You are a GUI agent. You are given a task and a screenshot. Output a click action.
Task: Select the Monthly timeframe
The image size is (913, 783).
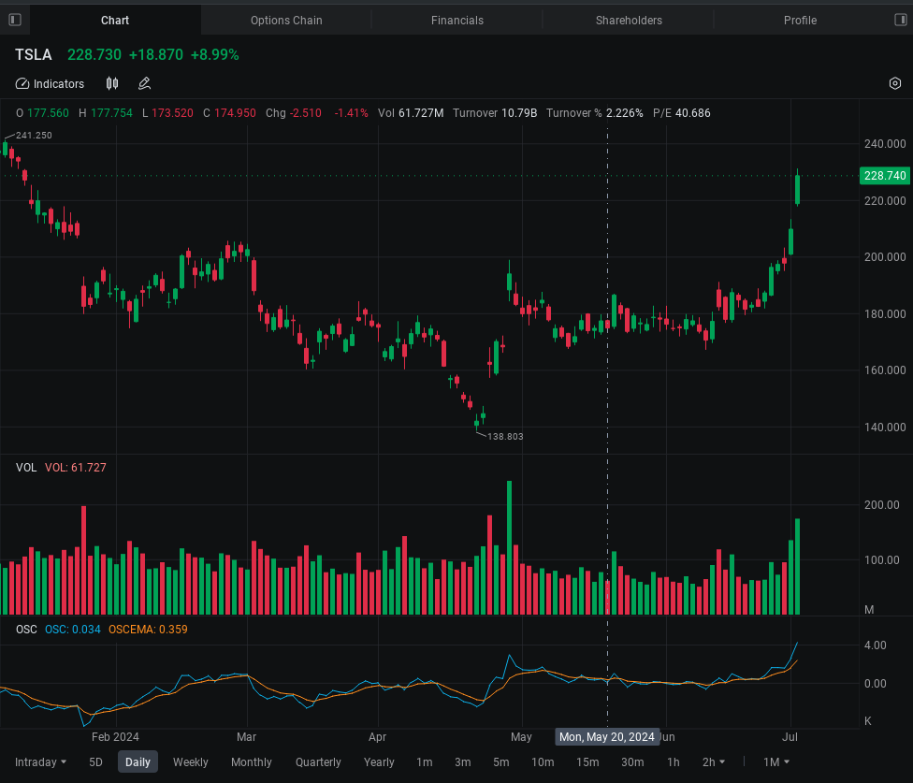[x=252, y=762]
